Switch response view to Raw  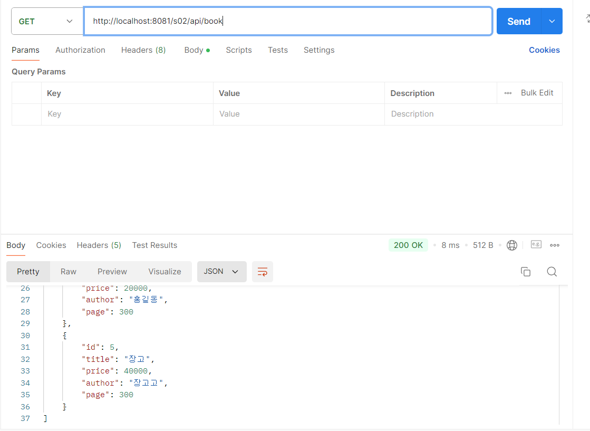click(x=69, y=271)
